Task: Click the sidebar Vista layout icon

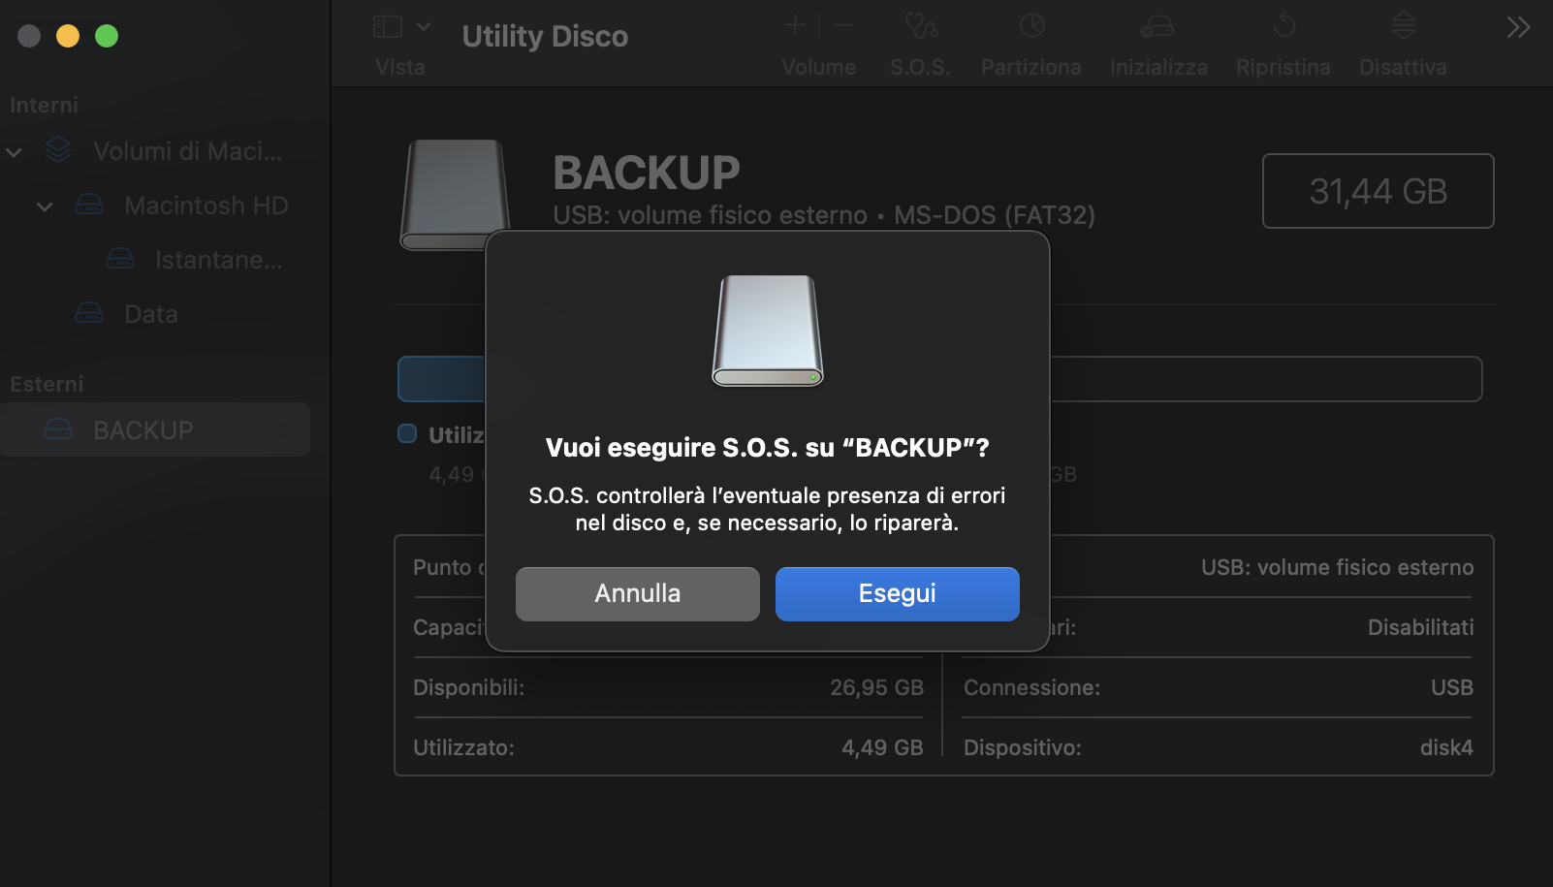Action: coord(388,26)
